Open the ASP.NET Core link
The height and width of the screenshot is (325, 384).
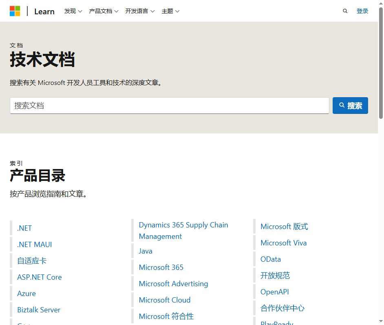[39, 277]
